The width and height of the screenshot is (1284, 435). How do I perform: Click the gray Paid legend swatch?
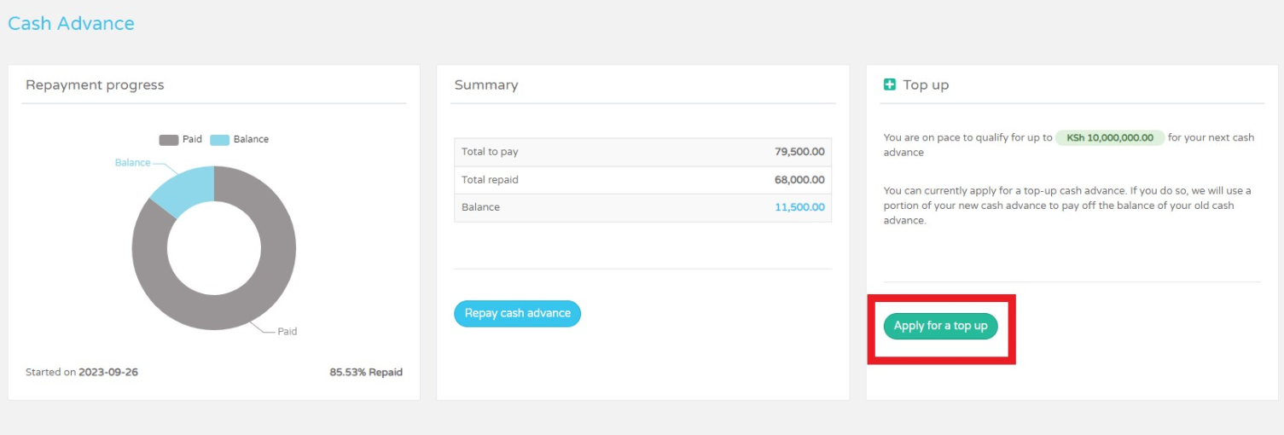tap(168, 139)
